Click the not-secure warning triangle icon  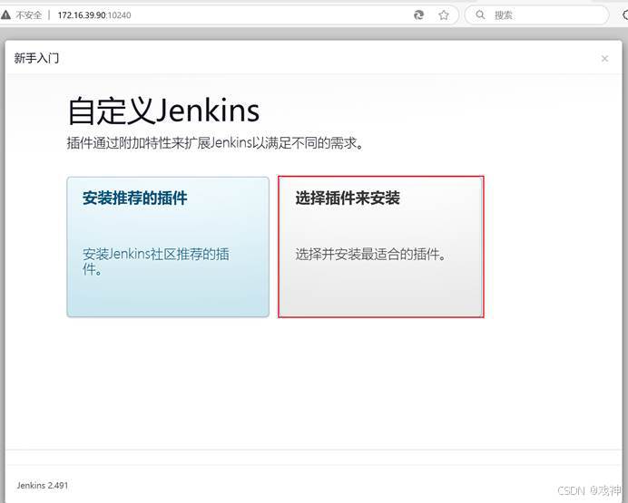5,15
